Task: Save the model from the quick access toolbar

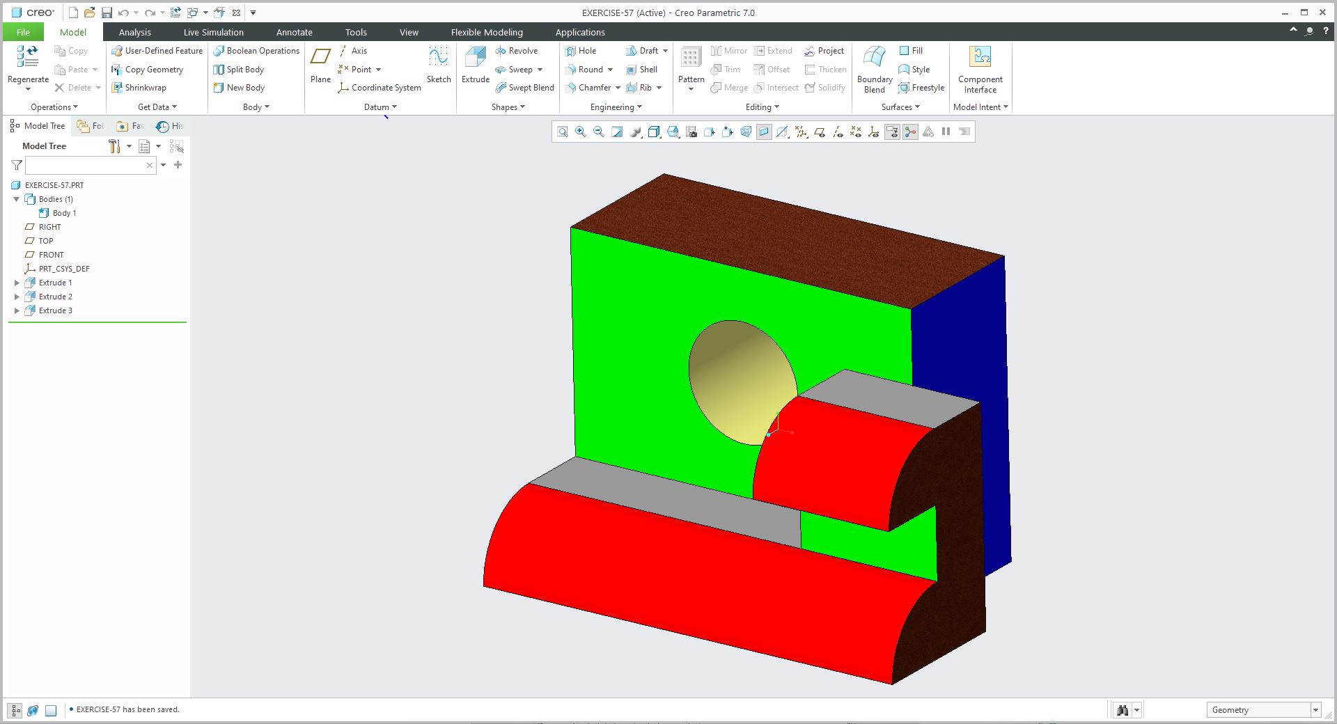Action: (107, 13)
